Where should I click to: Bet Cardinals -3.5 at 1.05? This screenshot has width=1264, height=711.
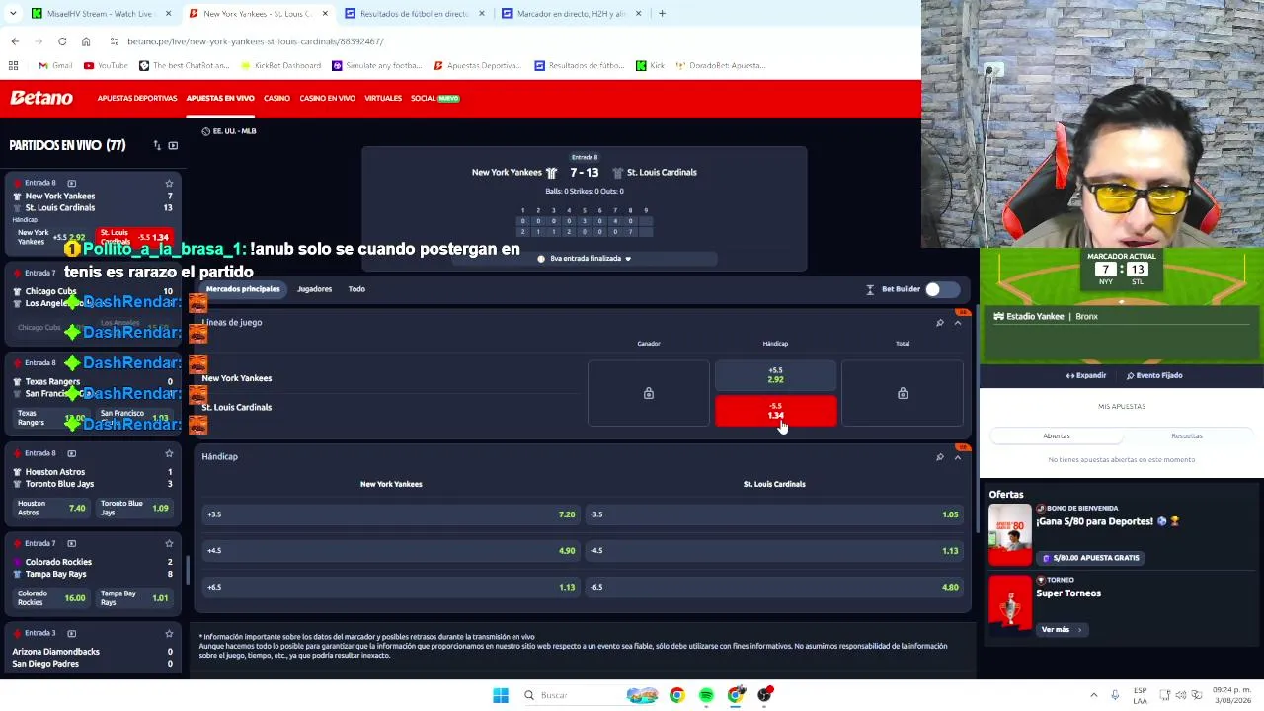[x=774, y=514]
